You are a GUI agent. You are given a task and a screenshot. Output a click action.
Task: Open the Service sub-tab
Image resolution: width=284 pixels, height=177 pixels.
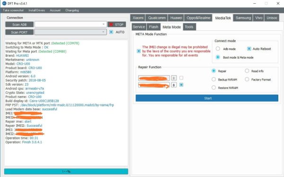(139, 27)
